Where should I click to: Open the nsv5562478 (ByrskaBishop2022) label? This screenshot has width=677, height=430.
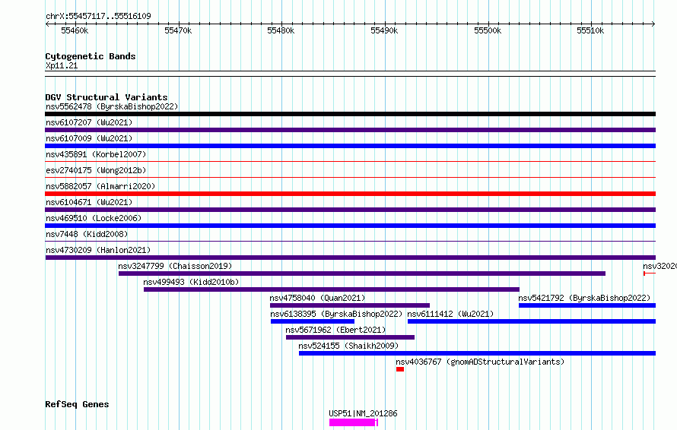click(112, 106)
